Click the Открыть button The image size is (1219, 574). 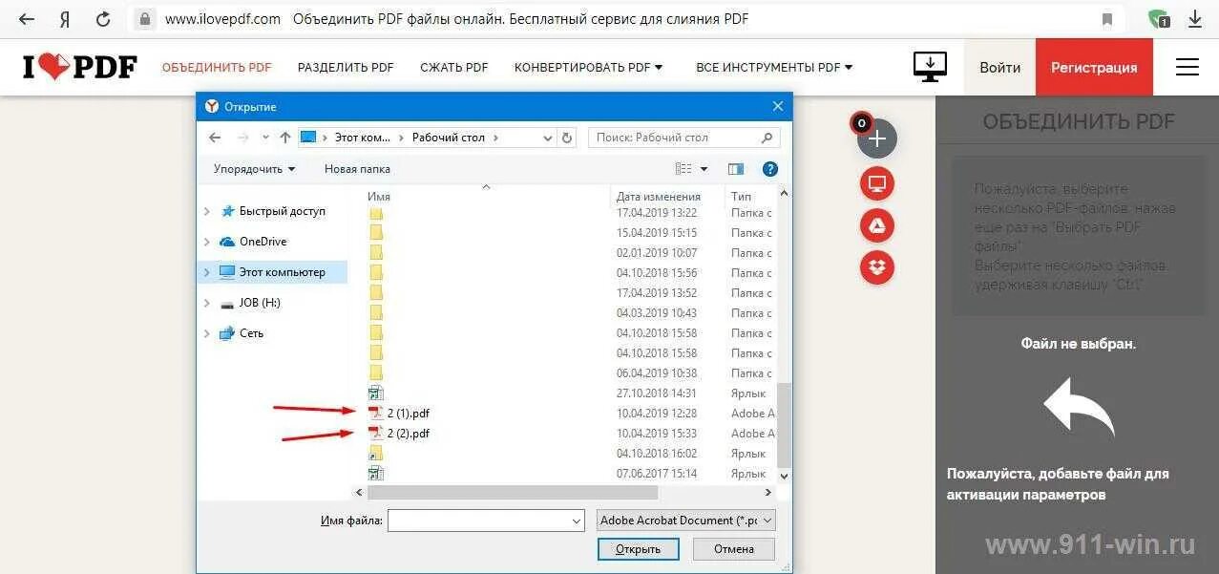point(638,549)
